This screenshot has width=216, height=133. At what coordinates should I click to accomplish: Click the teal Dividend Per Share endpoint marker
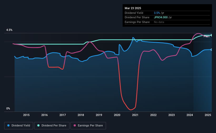[x=212, y=35]
